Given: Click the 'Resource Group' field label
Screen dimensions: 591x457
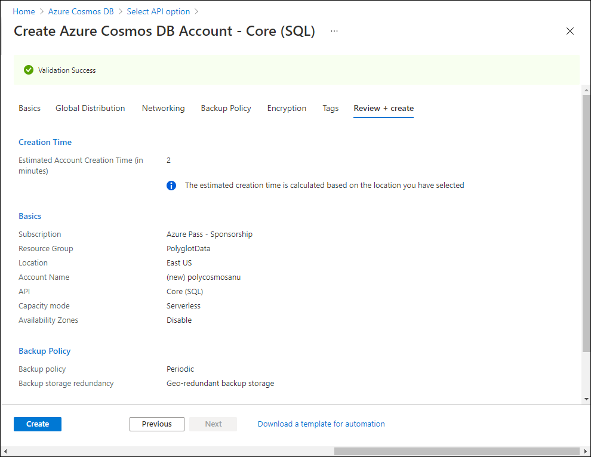Looking at the screenshot, I should tap(45, 248).
